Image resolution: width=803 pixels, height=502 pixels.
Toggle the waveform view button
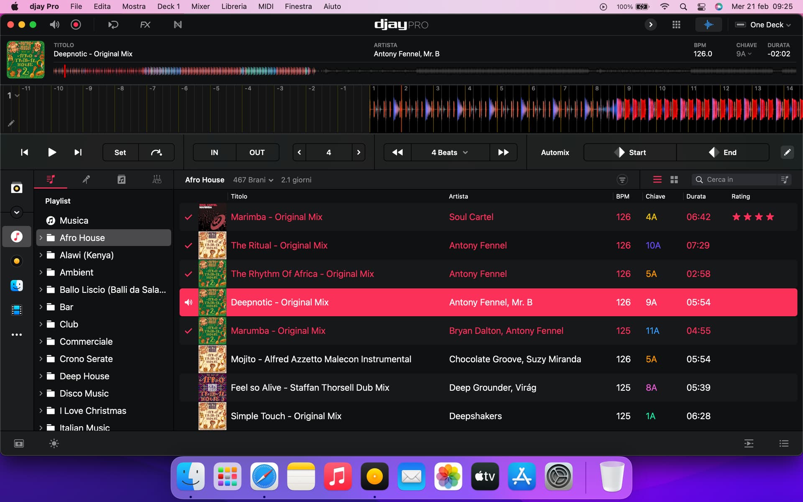(708, 25)
